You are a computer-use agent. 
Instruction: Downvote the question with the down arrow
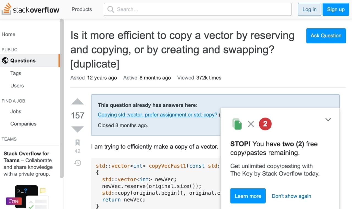pos(78,129)
